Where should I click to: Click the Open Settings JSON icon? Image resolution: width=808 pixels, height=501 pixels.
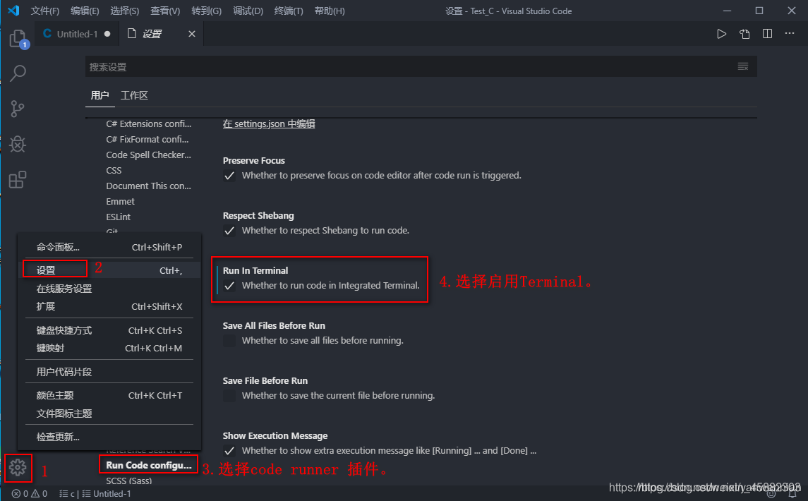pyautogui.click(x=744, y=34)
